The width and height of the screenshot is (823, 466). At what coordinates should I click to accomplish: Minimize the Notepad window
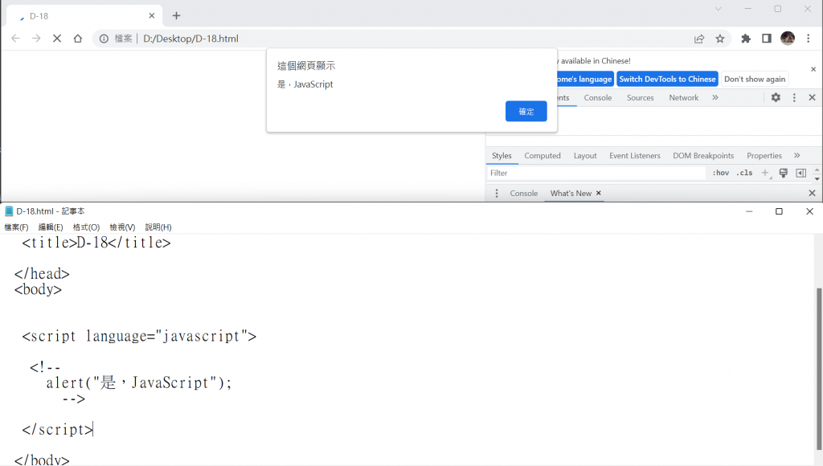point(749,211)
